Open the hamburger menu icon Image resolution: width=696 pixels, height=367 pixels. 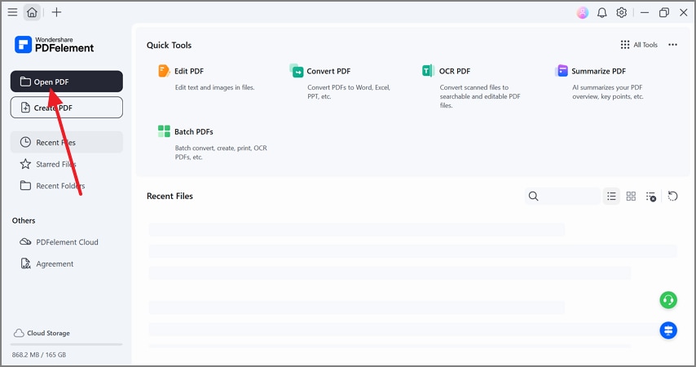[x=12, y=12]
